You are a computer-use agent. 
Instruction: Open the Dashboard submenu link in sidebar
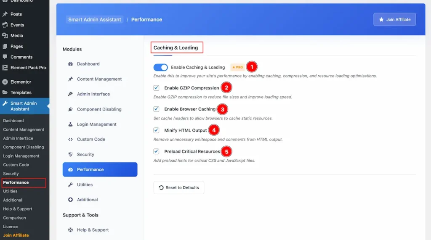click(13, 121)
